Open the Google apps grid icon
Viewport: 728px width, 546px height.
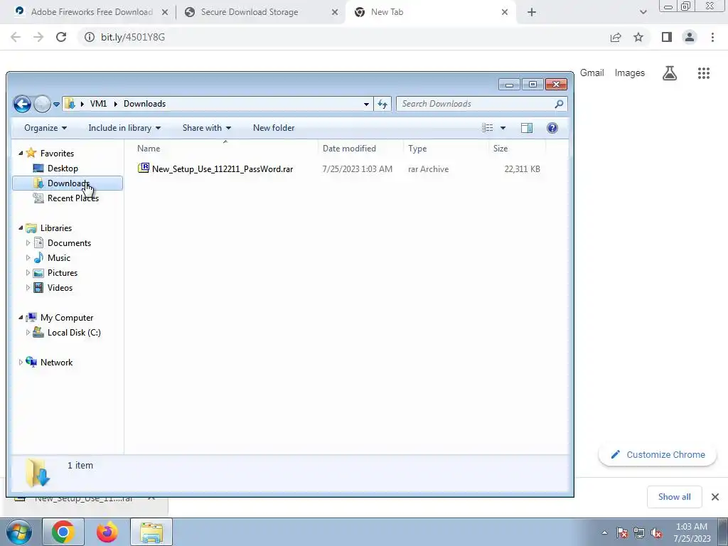[x=704, y=73]
